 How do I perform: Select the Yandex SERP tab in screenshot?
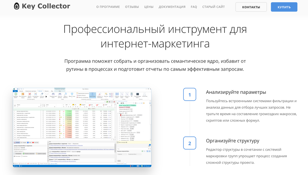click(17, 142)
